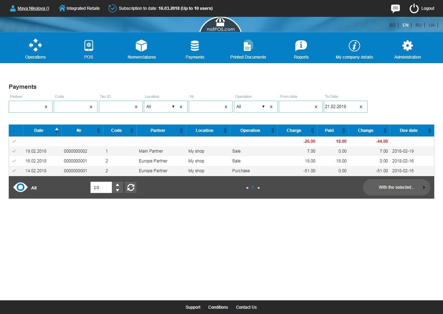Open the Nomenclatures box icon

point(141,46)
